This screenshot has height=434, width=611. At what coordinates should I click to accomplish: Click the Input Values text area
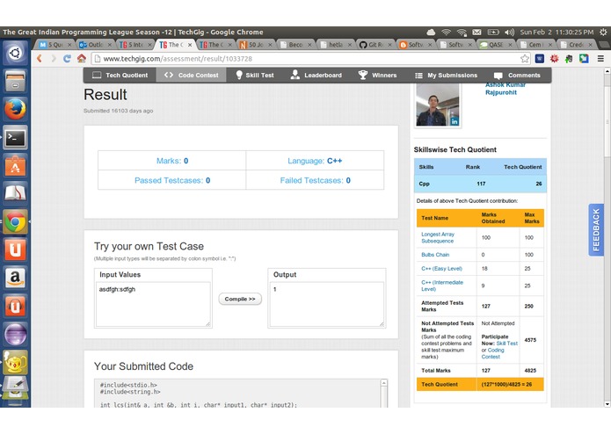coord(153,304)
